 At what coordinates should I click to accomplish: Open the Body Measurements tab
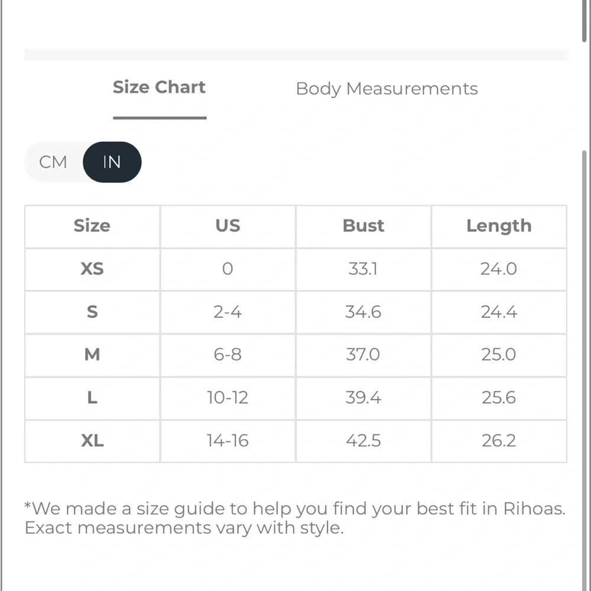(387, 89)
